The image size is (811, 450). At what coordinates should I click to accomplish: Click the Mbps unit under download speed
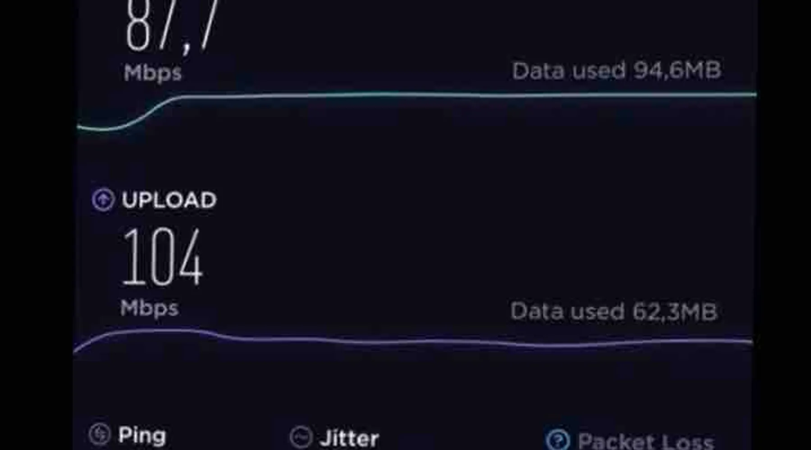click(x=153, y=72)
